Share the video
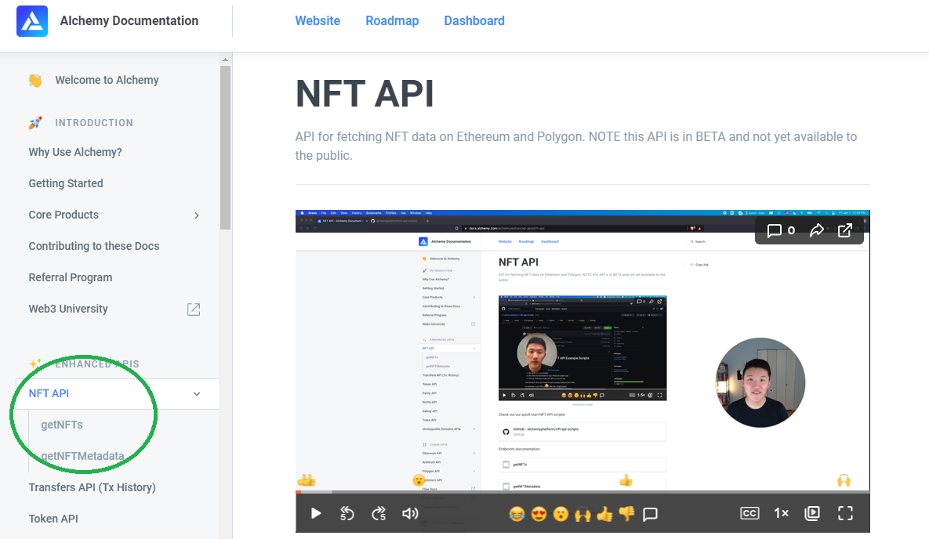The image size is (929, 539). [817, 230]
